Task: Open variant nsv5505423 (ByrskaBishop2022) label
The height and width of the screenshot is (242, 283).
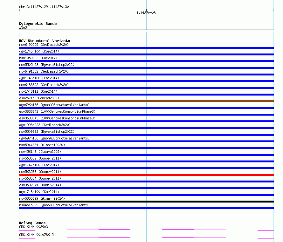Action: click(x=47, y=65)
